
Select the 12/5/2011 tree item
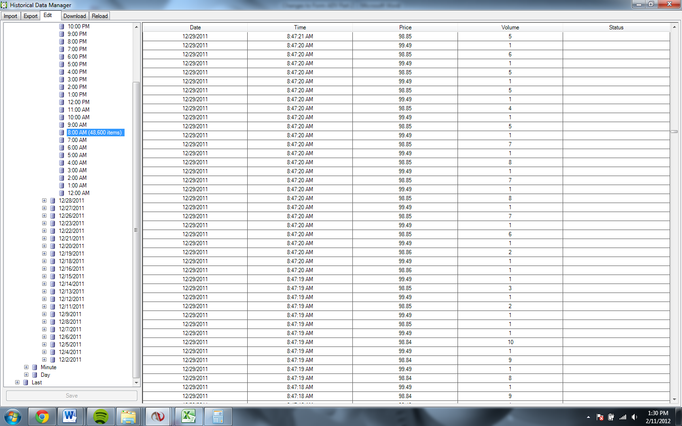tap(70, 345)
